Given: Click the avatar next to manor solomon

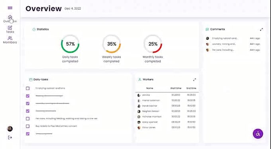Looking at the screenshot, I should click(x=139, y=100).
